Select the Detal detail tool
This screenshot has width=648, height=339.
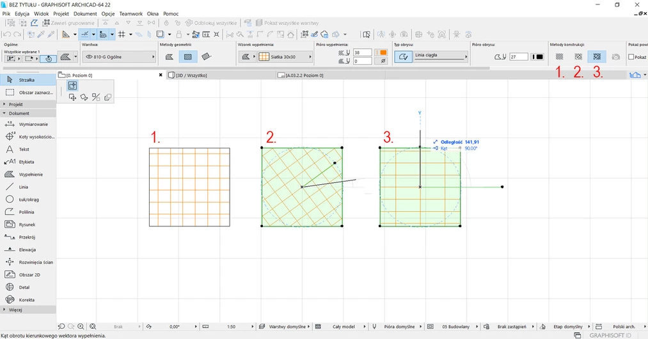(x=28, y=287)
